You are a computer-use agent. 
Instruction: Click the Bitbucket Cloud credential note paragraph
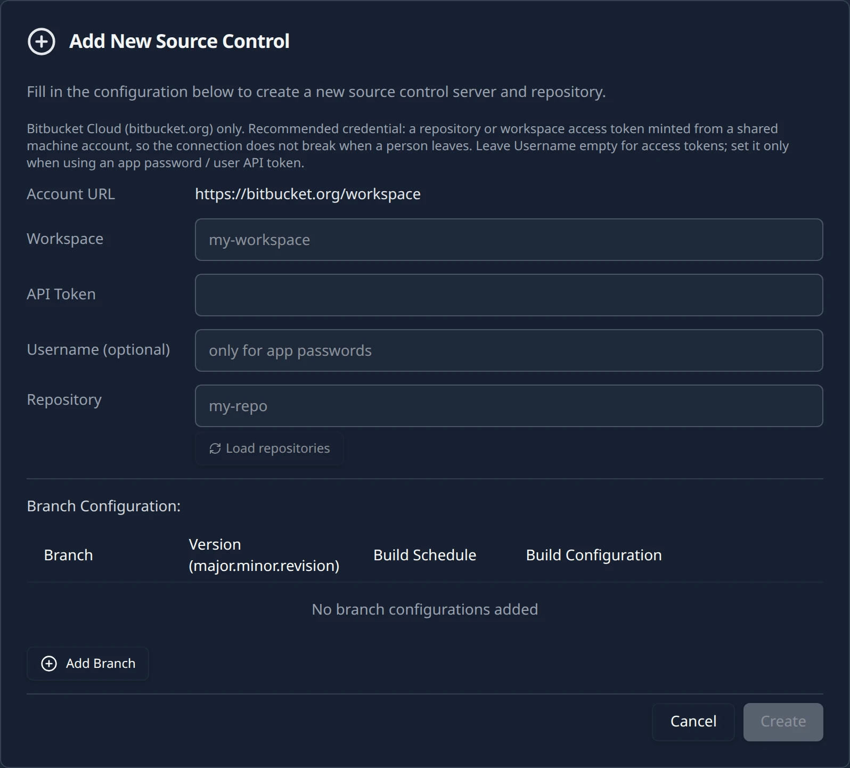click(408, 146)
